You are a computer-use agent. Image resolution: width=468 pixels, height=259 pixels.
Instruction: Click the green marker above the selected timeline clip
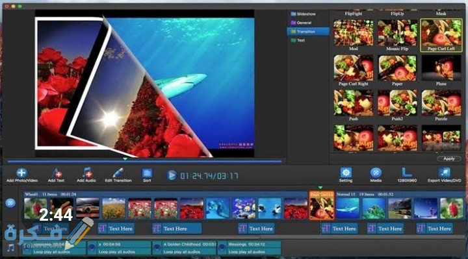click(320, 188)
